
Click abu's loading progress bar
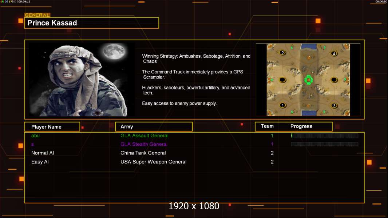click(325, 135)
